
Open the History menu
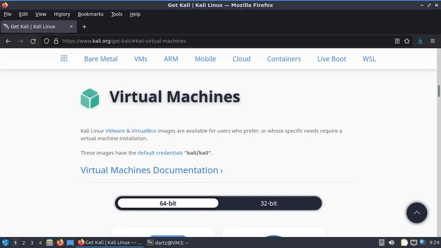click(x=62, y=14)
